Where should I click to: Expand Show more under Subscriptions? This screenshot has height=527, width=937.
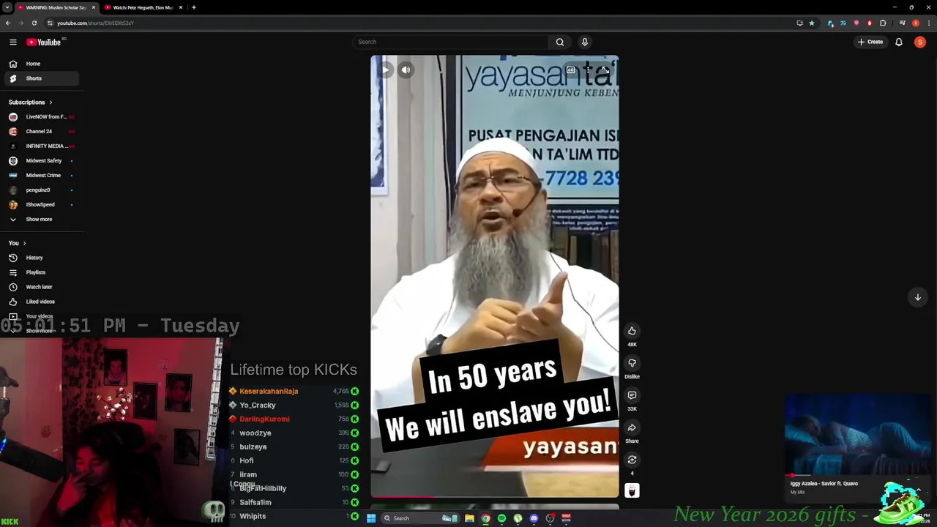tap(40, 220)
